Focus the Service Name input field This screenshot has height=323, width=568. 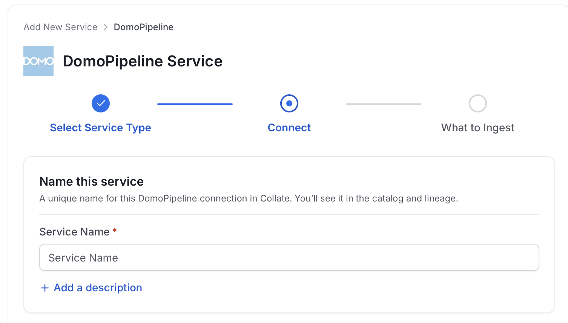(289, 257)
